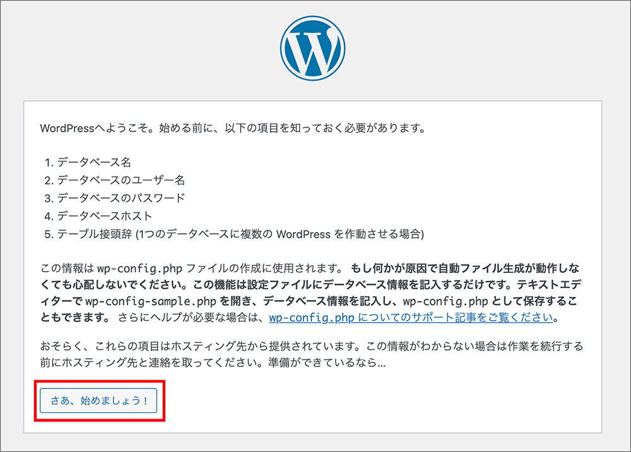Select the テーブル接頭辞 list item
Viewport: 631px width, 452px height.
coord(234,234)
